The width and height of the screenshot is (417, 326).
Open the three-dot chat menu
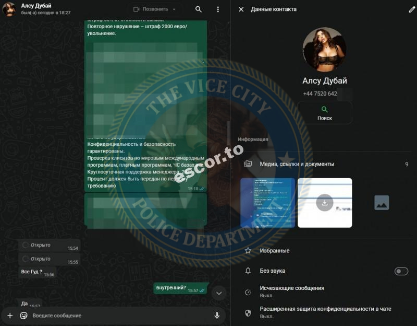coord(218,9)
